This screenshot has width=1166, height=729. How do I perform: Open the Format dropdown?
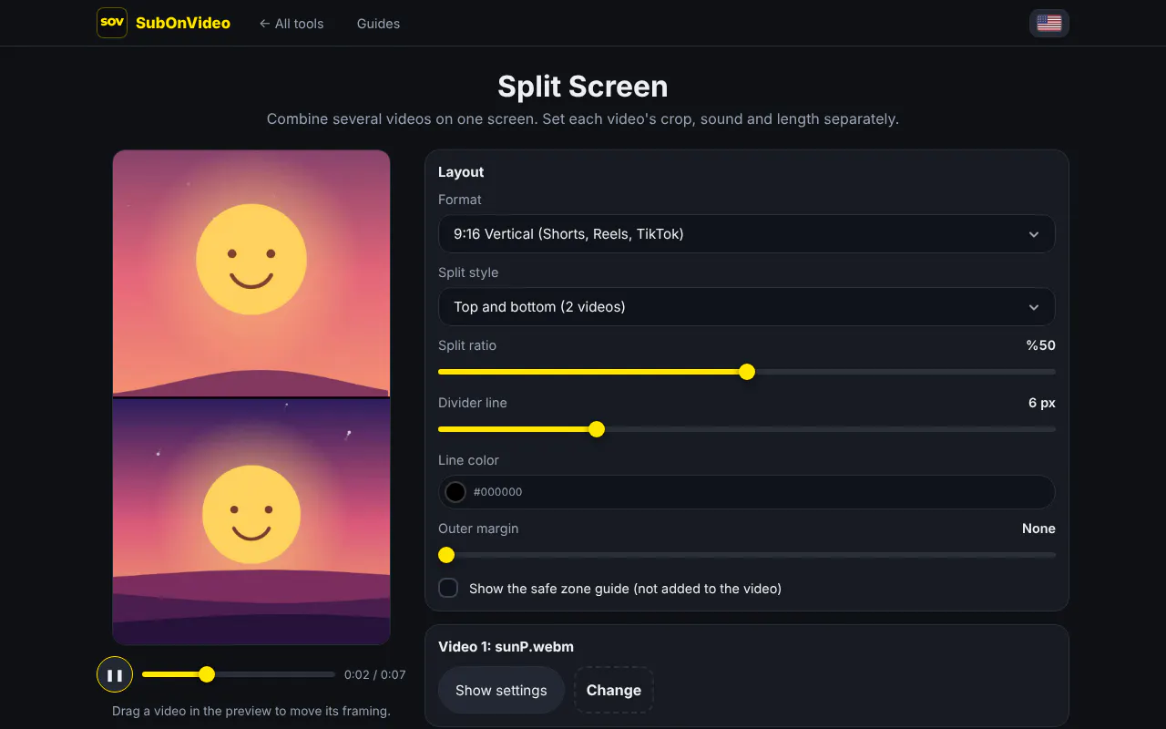pos(746,233)
